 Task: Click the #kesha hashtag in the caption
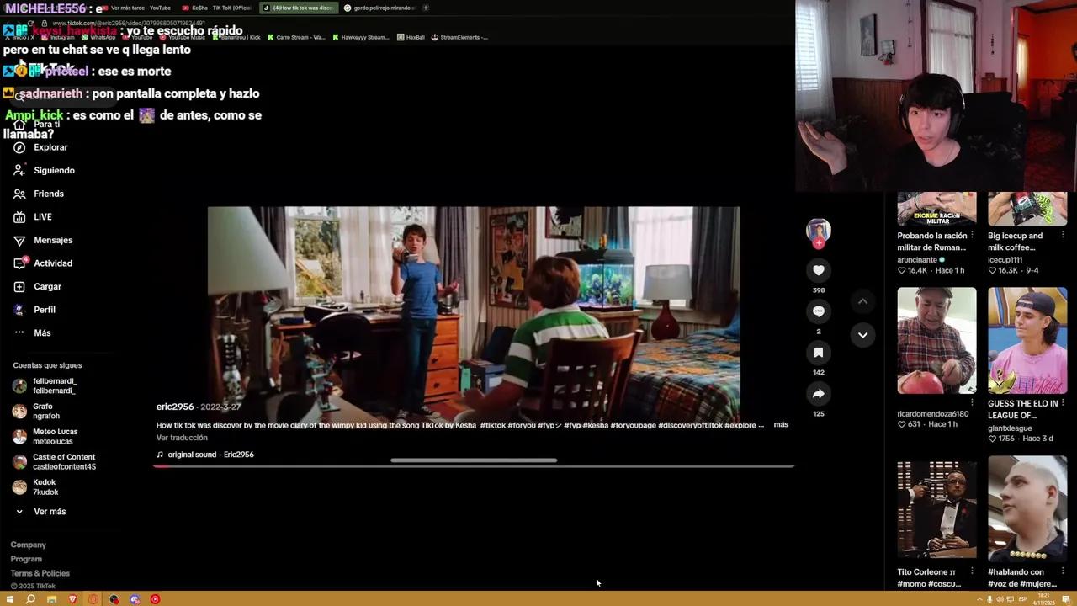596,425
